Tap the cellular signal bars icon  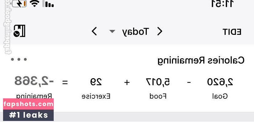pos(49,4)
